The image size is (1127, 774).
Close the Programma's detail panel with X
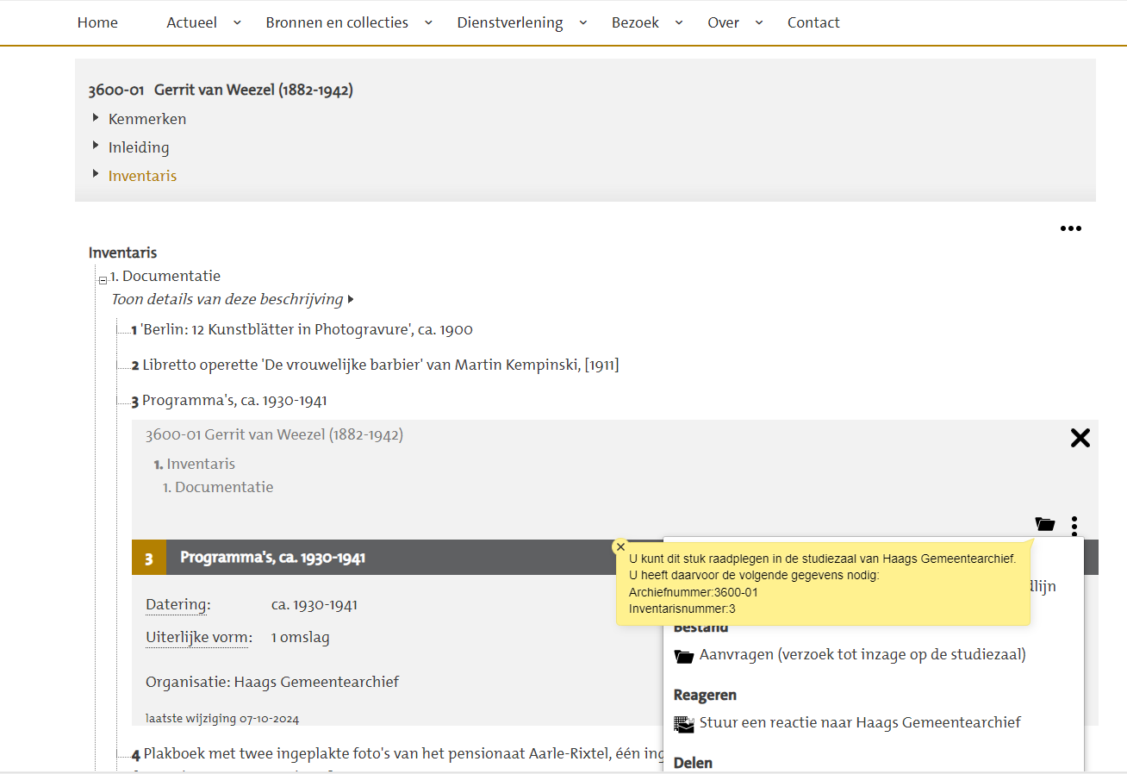click(1080, 438)
